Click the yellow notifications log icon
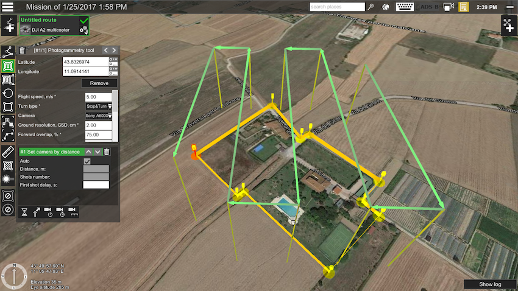Screen dimensions: 518x291 pyautogui.click(x=464, y=7)
